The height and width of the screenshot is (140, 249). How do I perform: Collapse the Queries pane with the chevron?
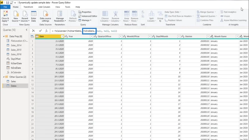pyautogui.click(x=26, y=30)
